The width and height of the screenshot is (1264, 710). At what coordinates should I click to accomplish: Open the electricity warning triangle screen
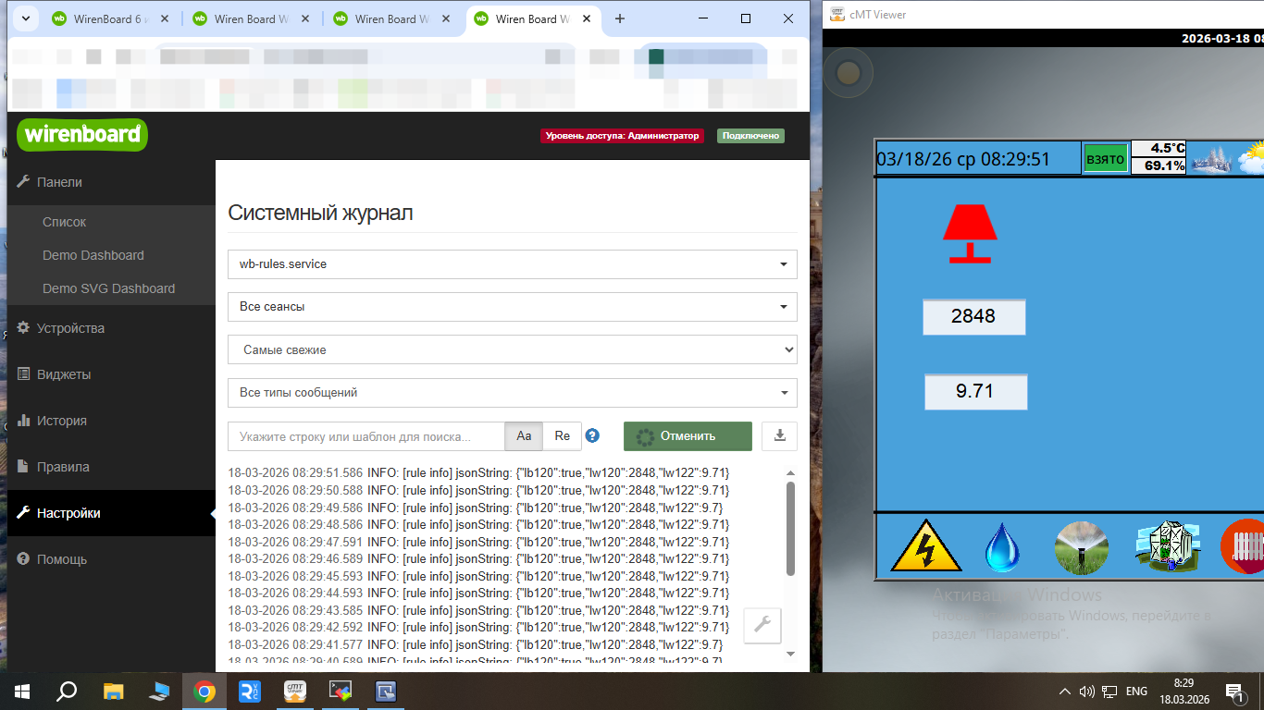click(925, 545)
